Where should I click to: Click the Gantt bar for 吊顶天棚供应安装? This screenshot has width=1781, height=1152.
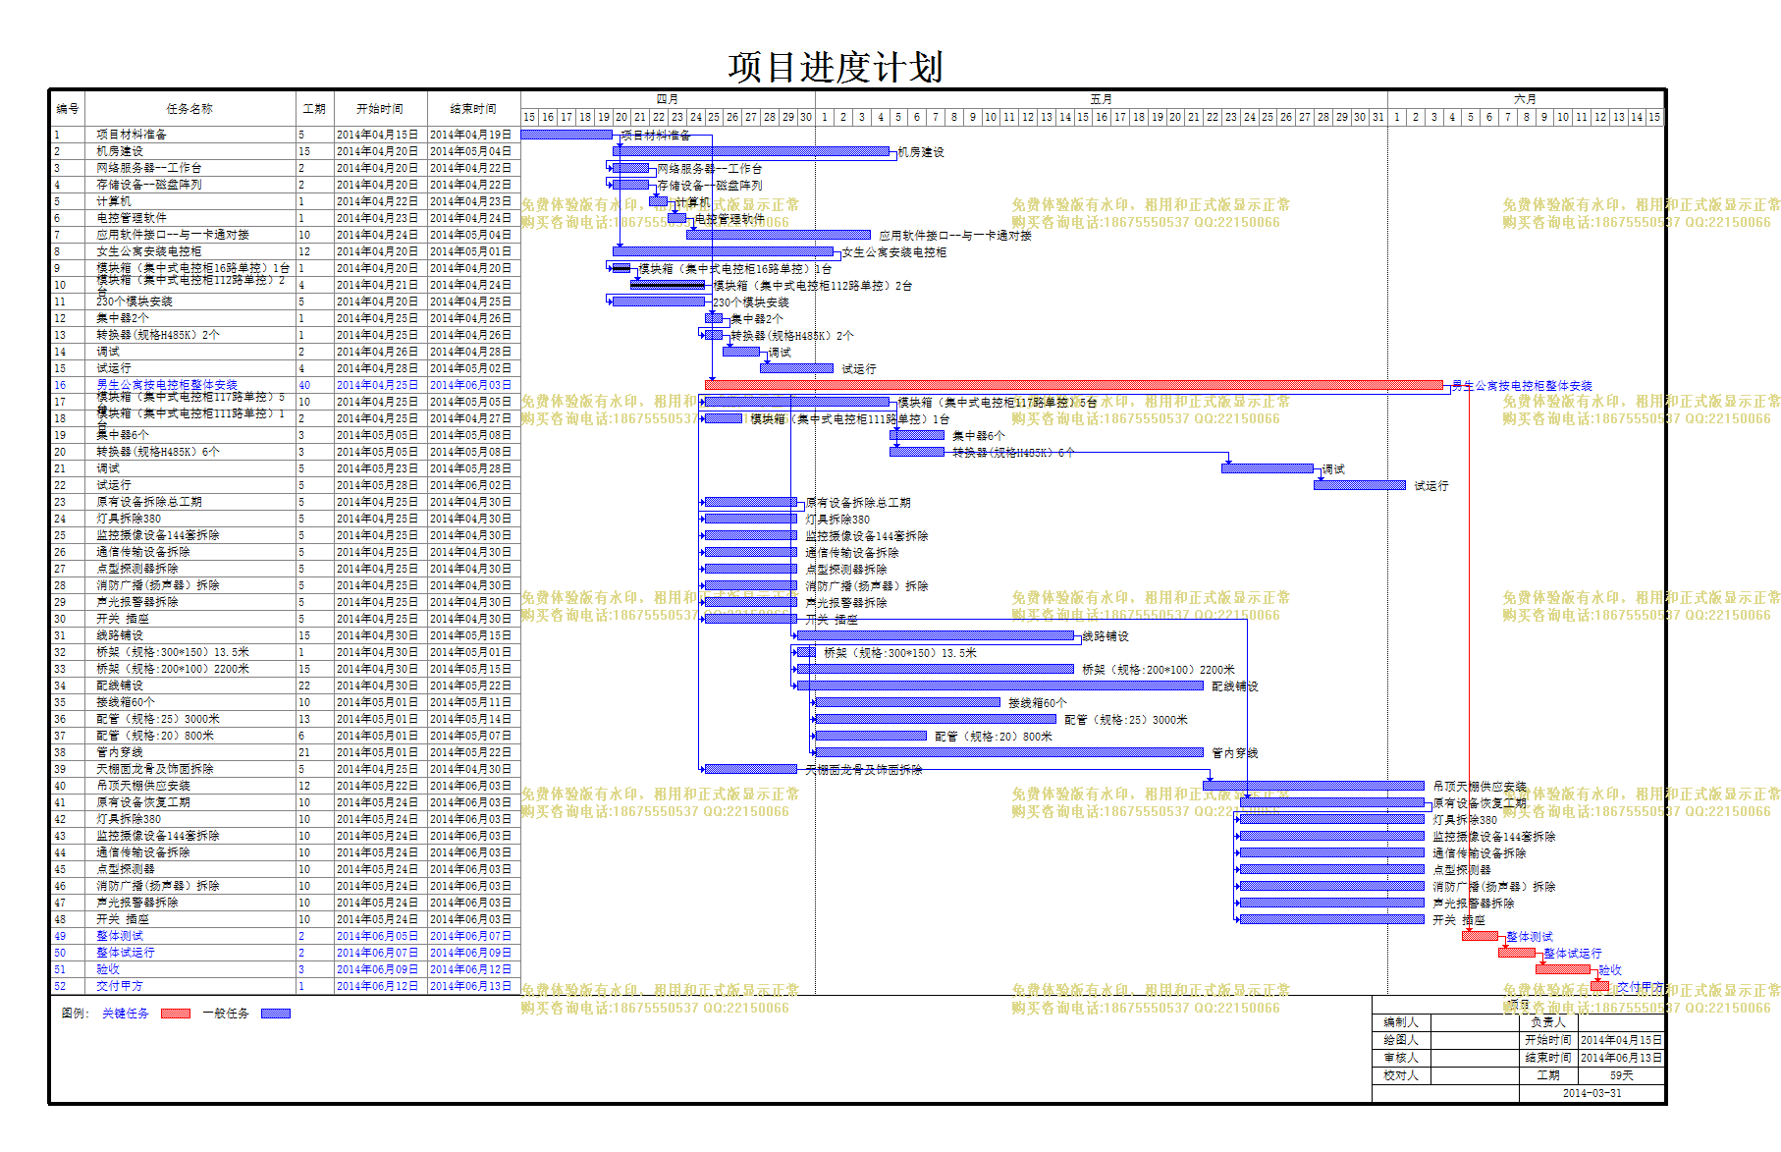[x=1314, y=786]
